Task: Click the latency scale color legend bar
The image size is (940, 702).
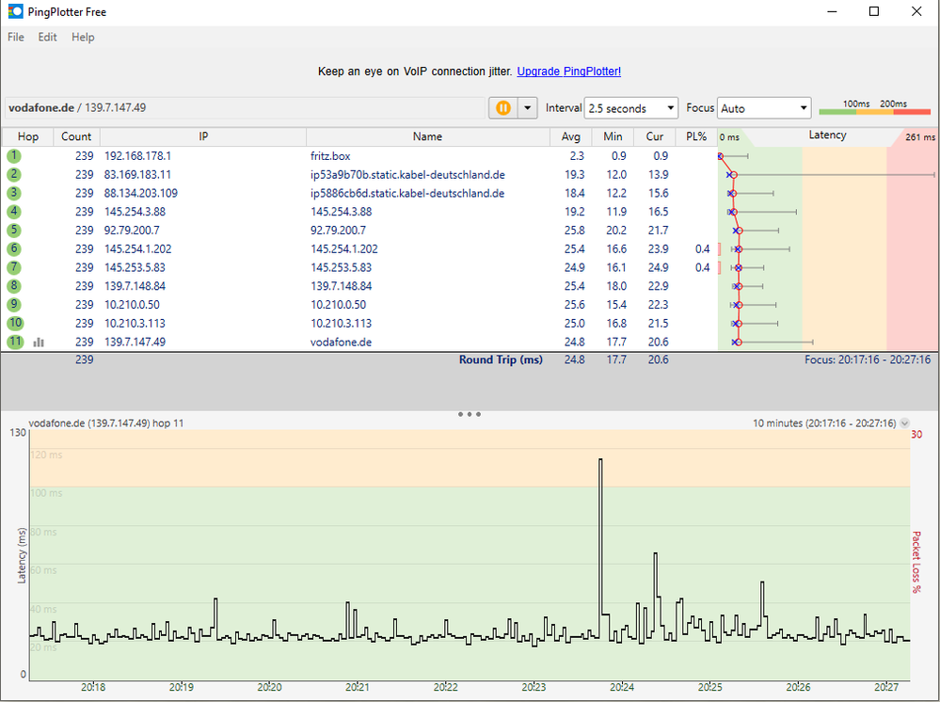Action: click(874, 112)
